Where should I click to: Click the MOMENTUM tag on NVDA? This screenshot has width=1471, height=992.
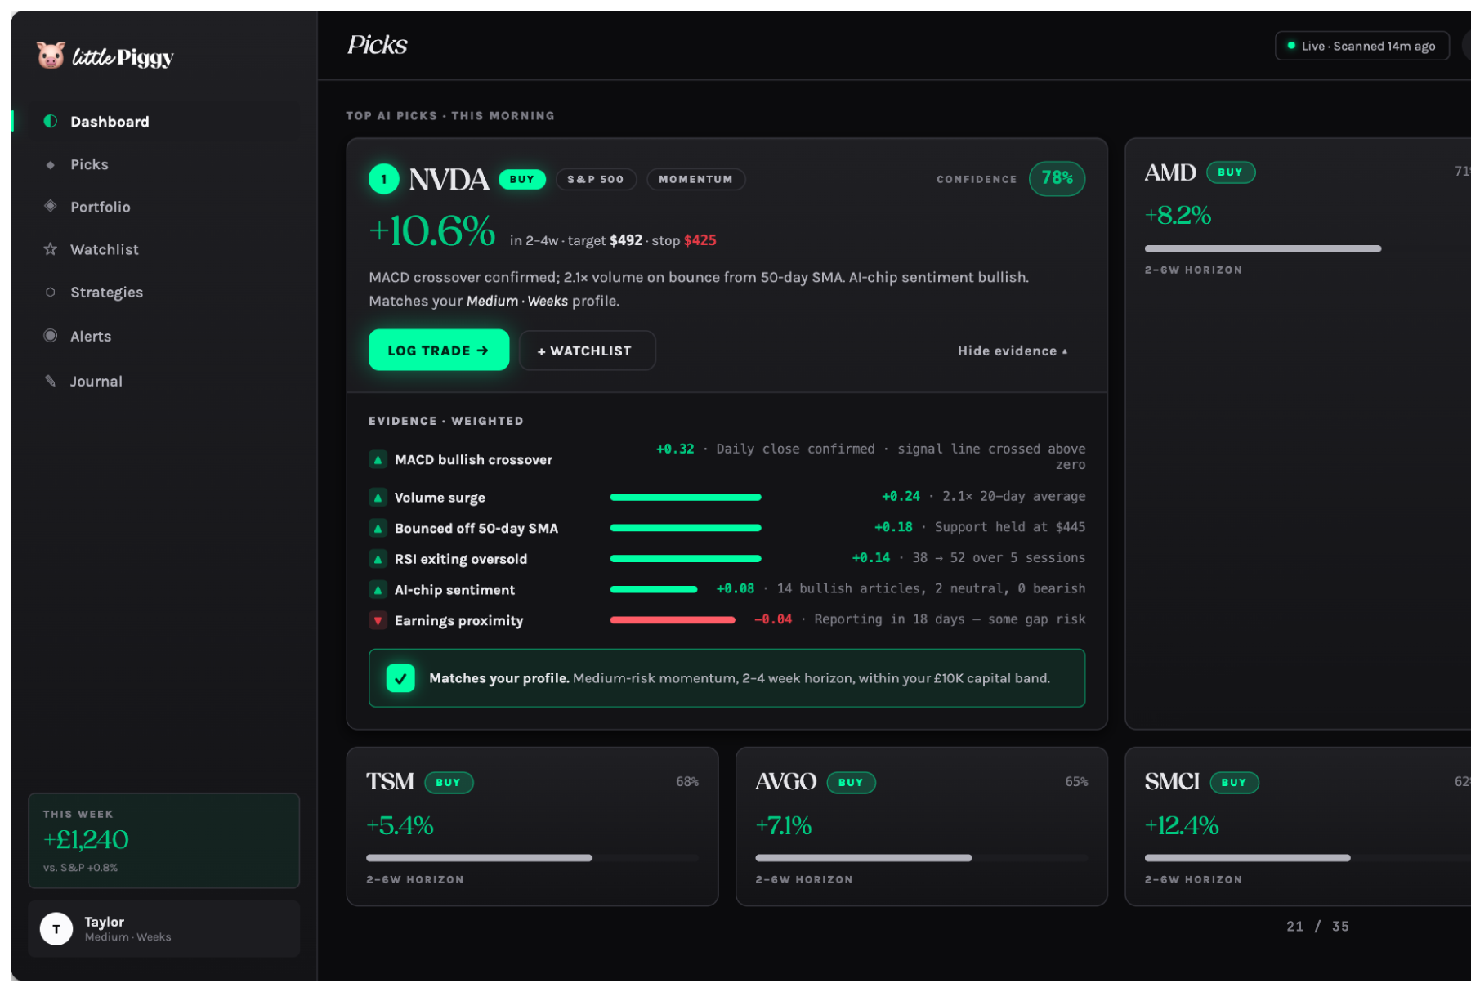click(695, 179)
